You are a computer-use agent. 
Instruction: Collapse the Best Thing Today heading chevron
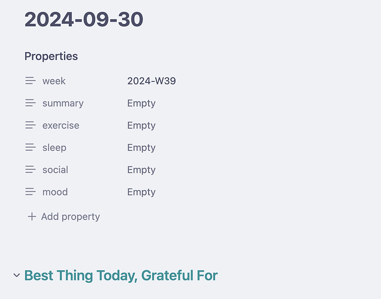pos(17,275)
